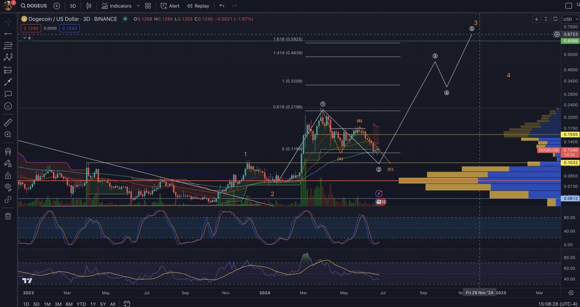Hide all drawings with the eye icon
Image resolution: width=580 pixels, height=307 pixels.
[8, 186]
